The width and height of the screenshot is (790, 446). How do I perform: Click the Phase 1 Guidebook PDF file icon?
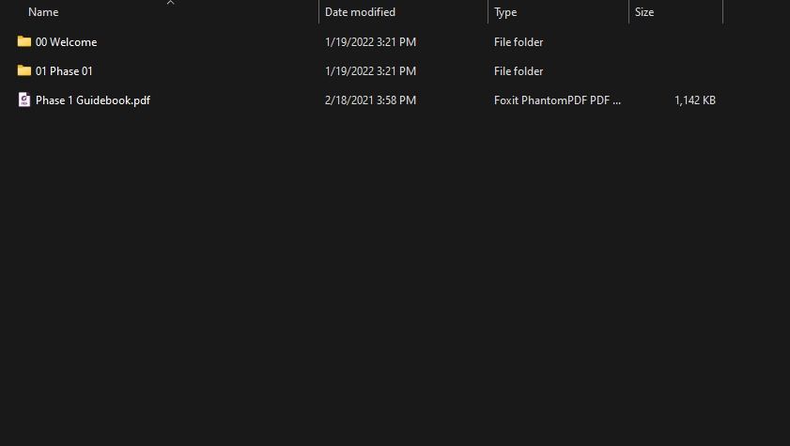tap(24, 100)
